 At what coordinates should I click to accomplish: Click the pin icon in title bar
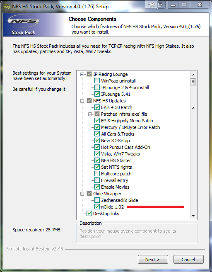click(x=151, y=5)
